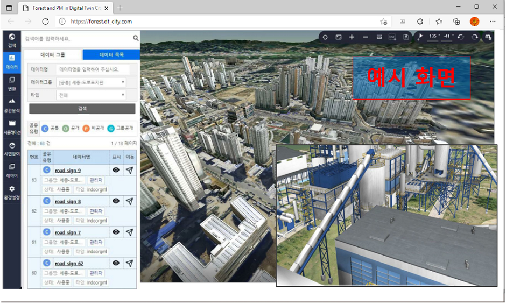The width and height of the screenshot is (506, 304).
Task: Toggle visibility eye for road sign 9
Action: click(116, 170)
